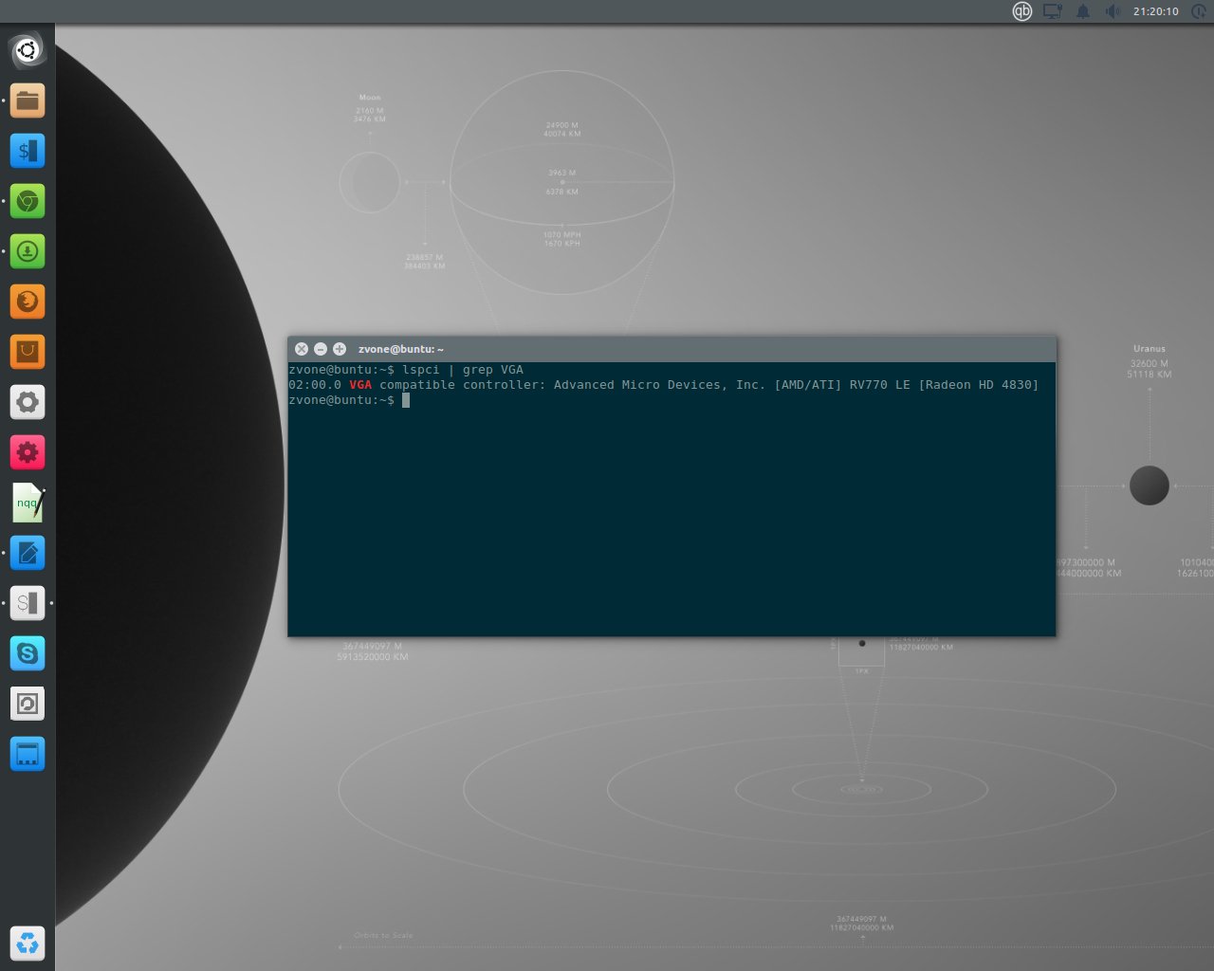
Task: Open Skype from the dock
Action: 28,653
